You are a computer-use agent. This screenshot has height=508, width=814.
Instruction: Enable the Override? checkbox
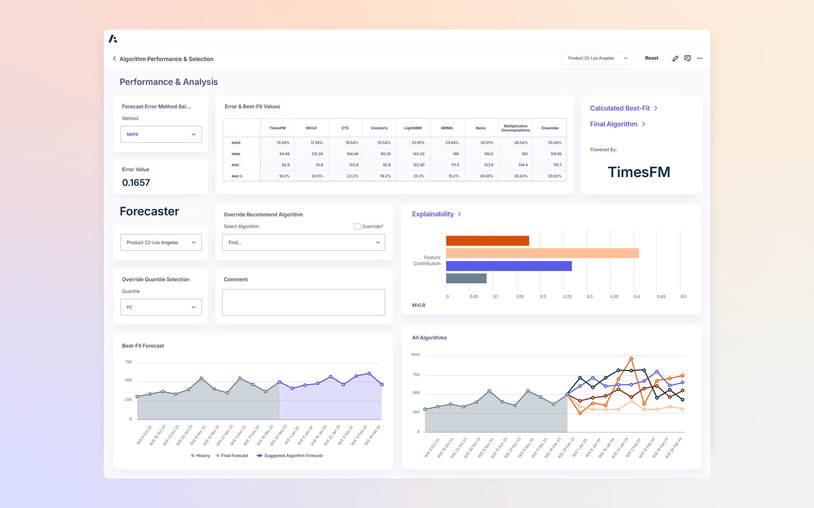357,226
